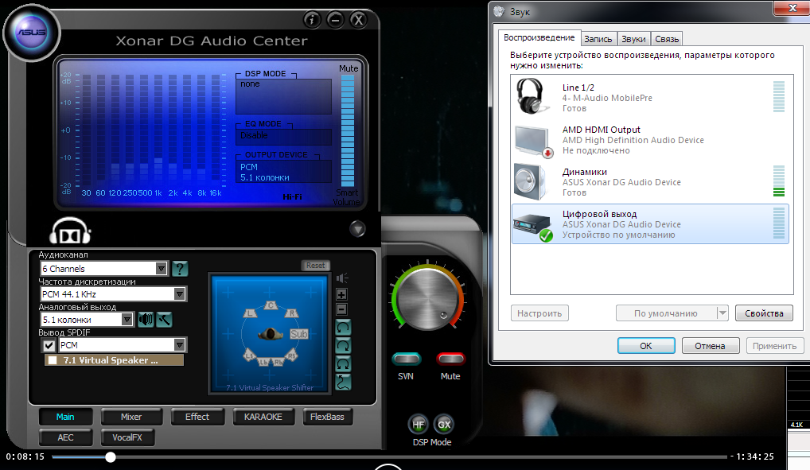Expand the PCM 44.1 KHz sample rate dropdown
810x470 pixels.
[180, 294]
